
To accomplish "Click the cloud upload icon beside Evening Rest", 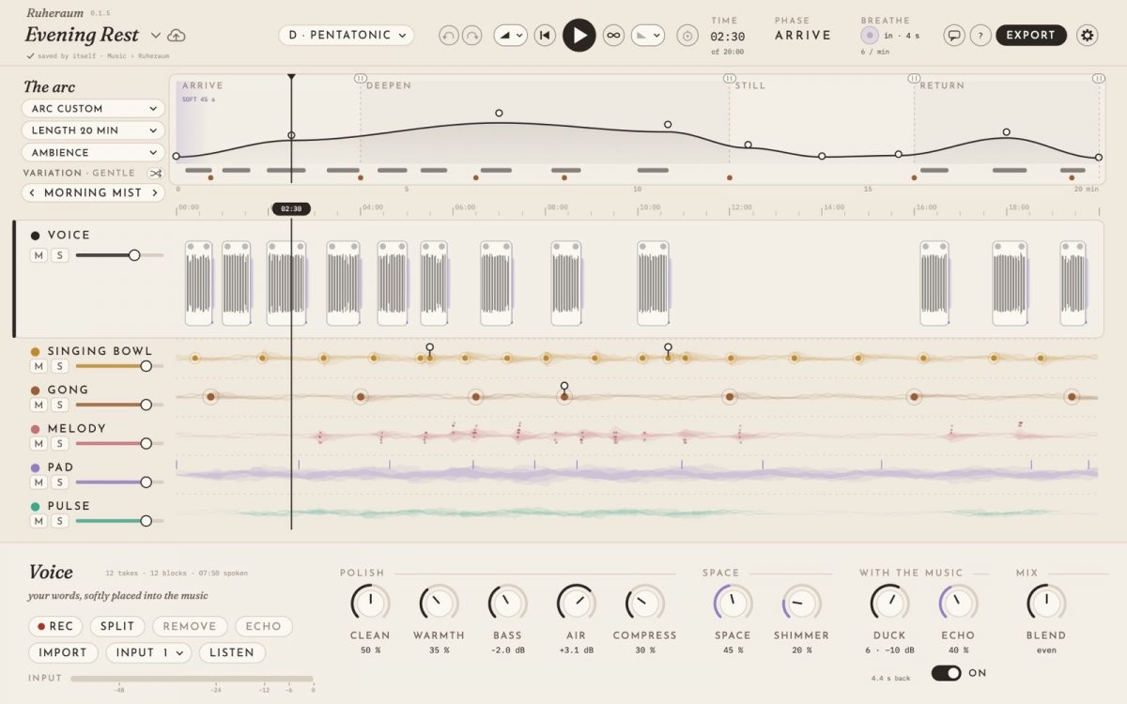I will click(x=177, y=36).
